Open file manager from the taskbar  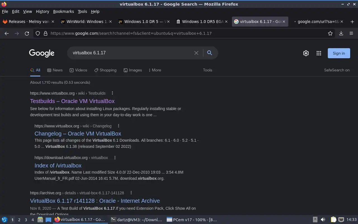tap(40, 220)
